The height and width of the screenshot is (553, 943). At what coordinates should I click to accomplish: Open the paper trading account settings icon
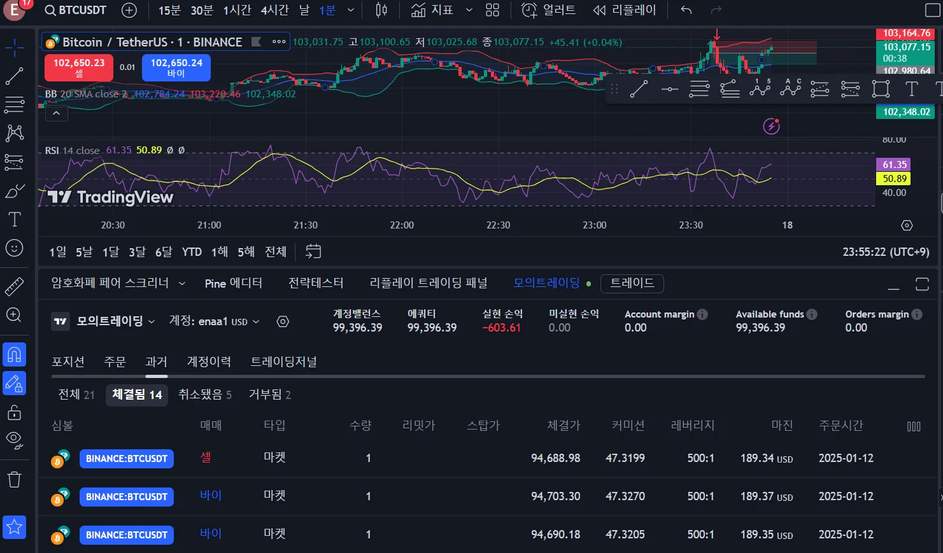283,321
